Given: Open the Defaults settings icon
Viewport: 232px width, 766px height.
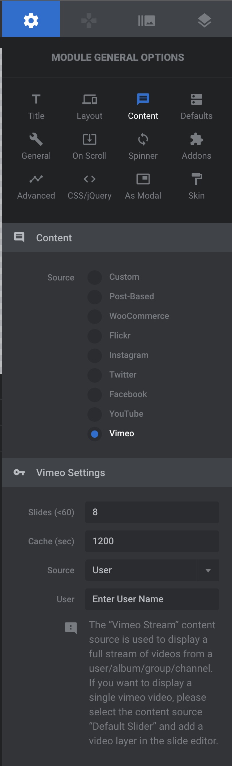Looking at the screenshot, I should tap(197, 99).
